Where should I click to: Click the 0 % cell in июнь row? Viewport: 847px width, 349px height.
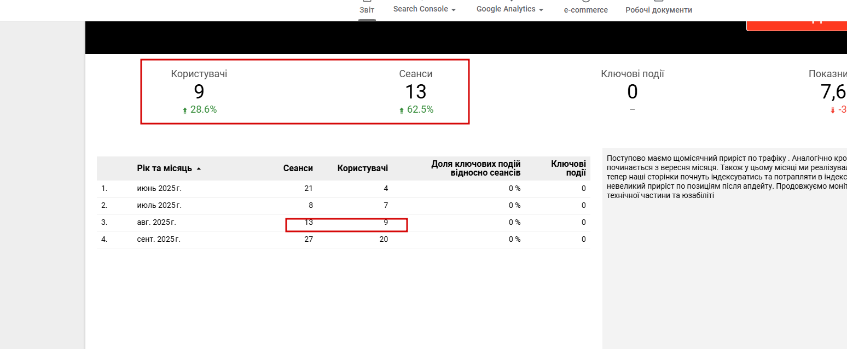coord(514,189)
